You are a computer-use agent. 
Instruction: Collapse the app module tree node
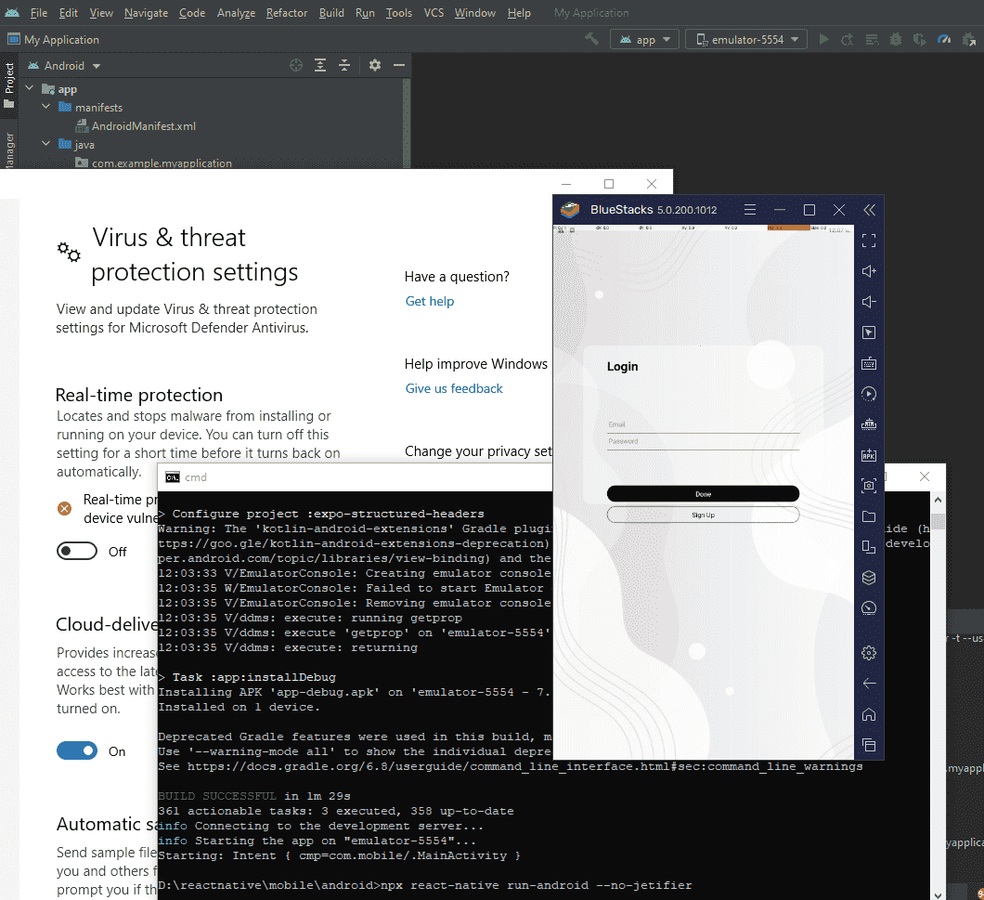pyautogui.click(x=30, y=88)
